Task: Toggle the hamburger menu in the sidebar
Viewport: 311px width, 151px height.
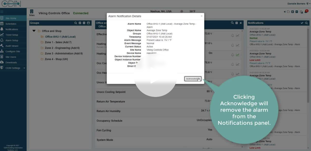Action: [x=2, y=12]
